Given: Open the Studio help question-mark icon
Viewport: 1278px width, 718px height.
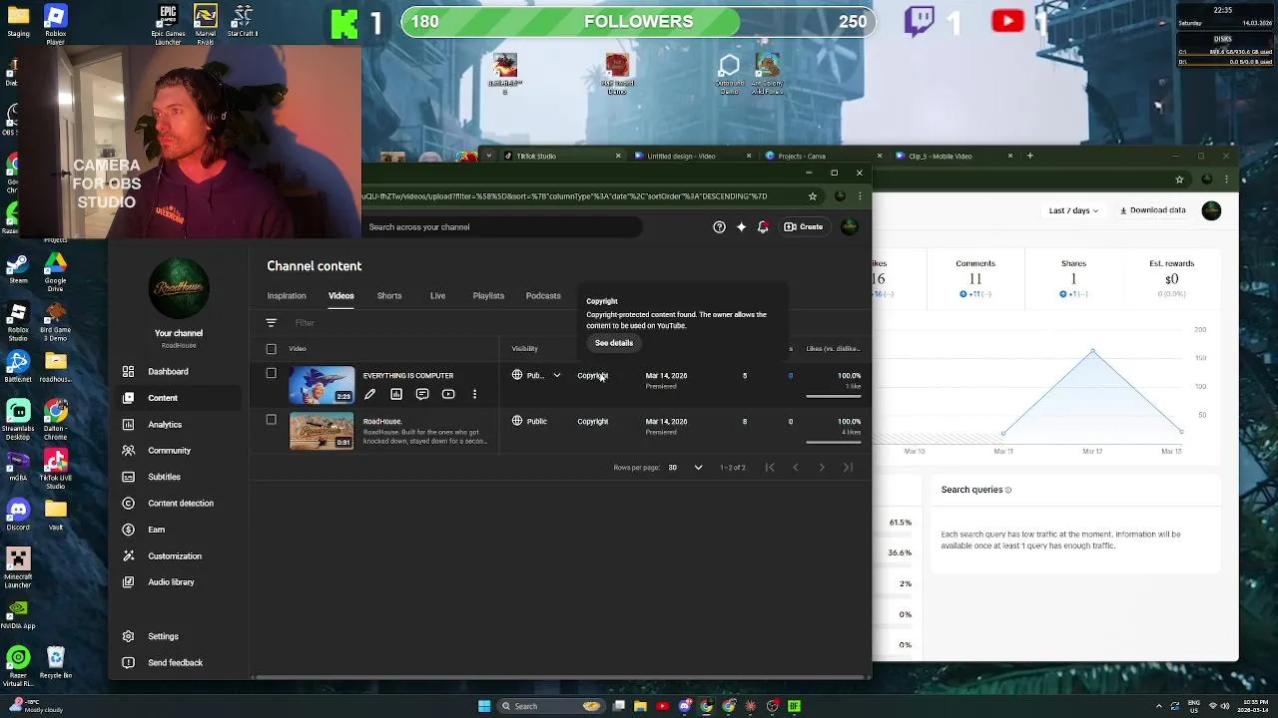Looking at the screenshot, I should (x=719, y=227).
